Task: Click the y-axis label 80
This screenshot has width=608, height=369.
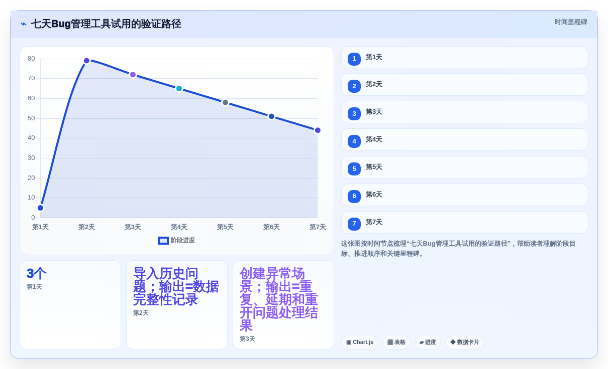Action: click(31, 59)
